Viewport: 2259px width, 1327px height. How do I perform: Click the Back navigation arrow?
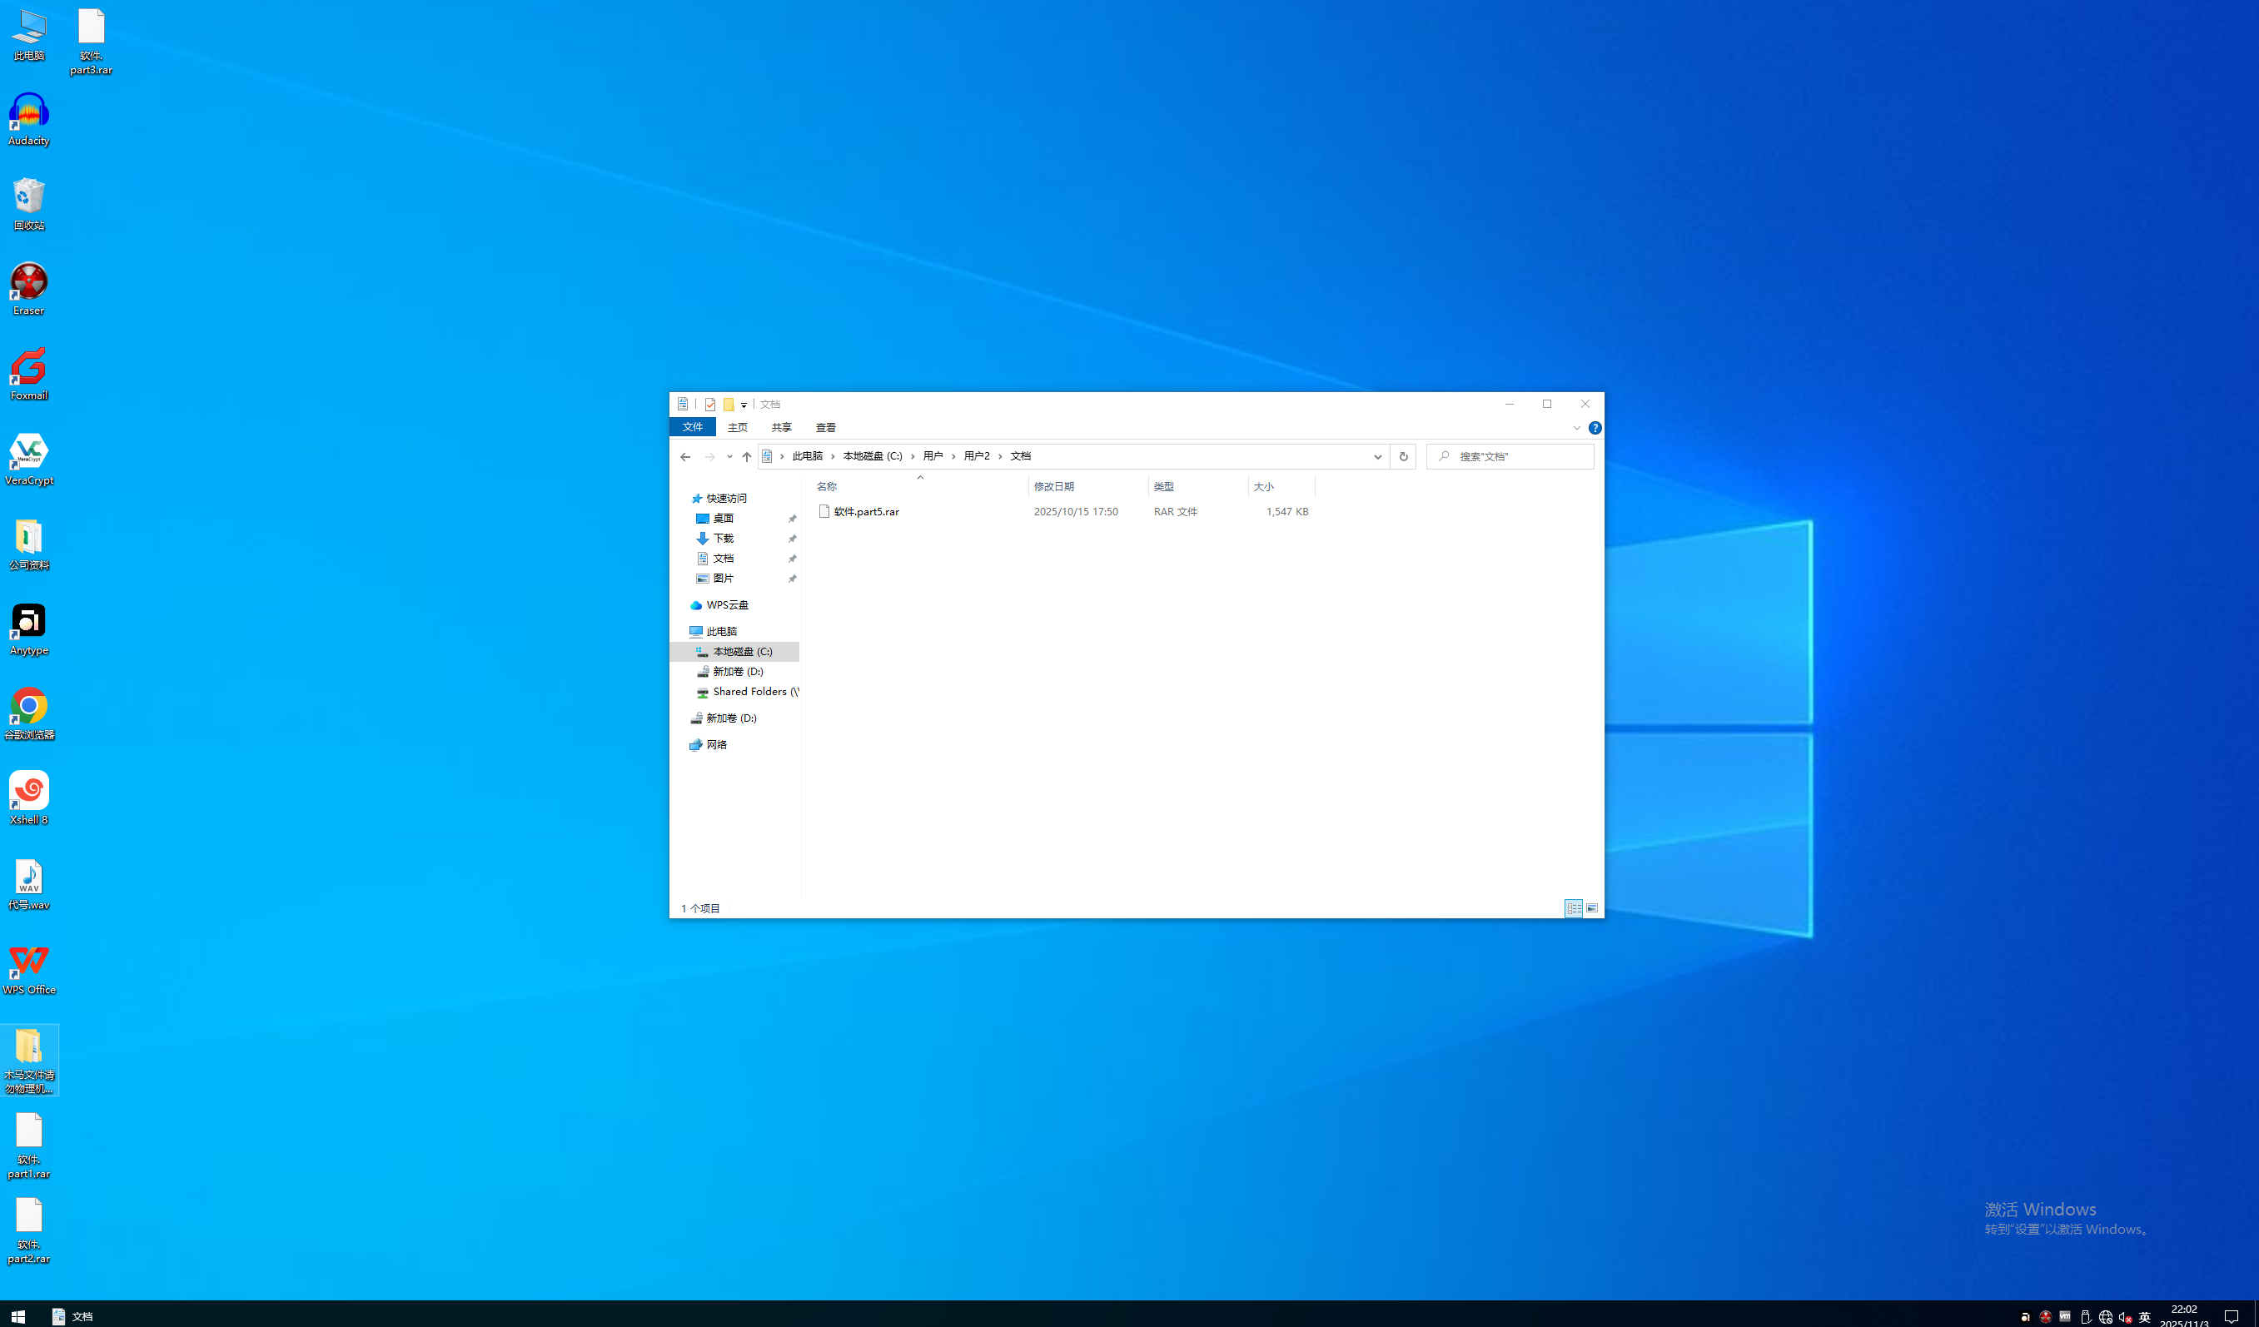pyautogui.click(x=685, y=457)
